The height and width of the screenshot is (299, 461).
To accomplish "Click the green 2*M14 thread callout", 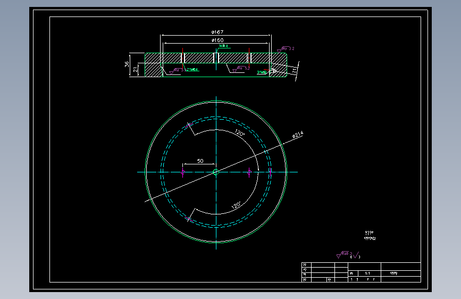I will [192, 70].
